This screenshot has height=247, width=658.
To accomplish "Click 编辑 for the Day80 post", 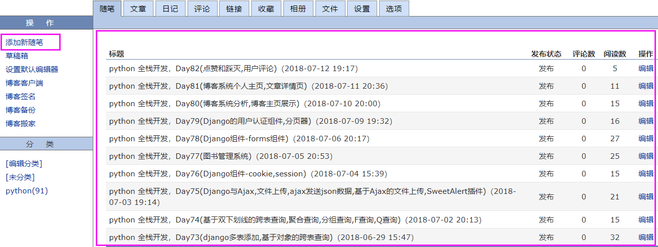I will [x=645, y=104].
